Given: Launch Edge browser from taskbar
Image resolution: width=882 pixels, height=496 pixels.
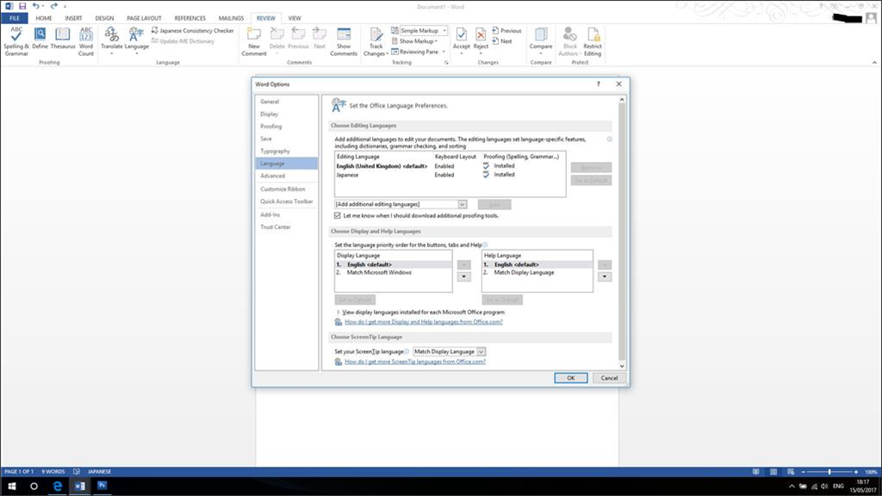Looking at the screenshot, I should pyautogui.click(x=57, y=486).
